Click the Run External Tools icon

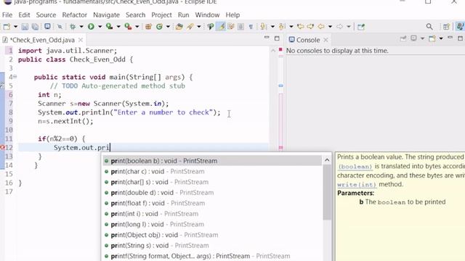click(128, 27)
